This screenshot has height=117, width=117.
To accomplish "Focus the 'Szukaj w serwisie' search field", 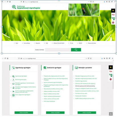I will pyautogui.click(x=58, y=50).
